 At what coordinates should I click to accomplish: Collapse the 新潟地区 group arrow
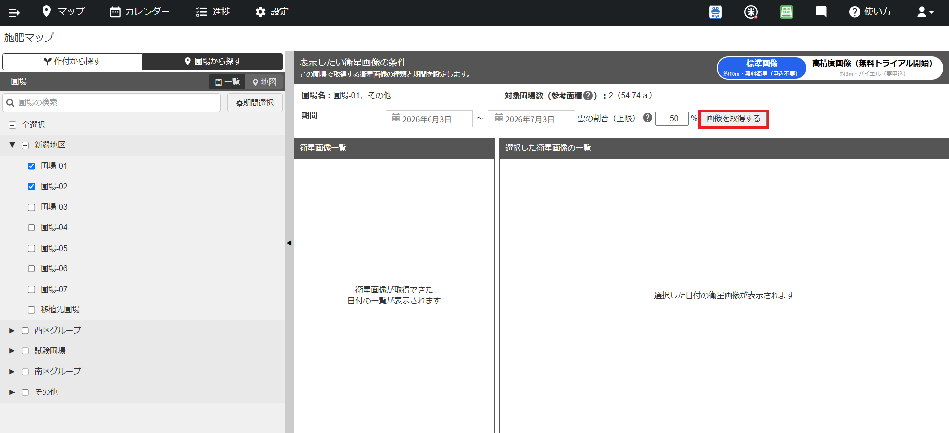click(12, 145)
